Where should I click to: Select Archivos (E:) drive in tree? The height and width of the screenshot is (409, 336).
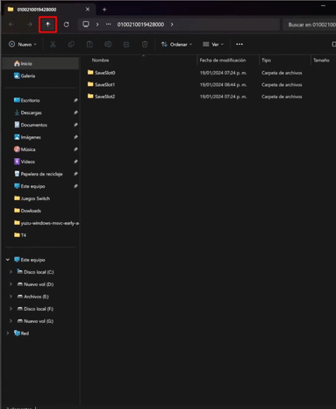[33, 297]
